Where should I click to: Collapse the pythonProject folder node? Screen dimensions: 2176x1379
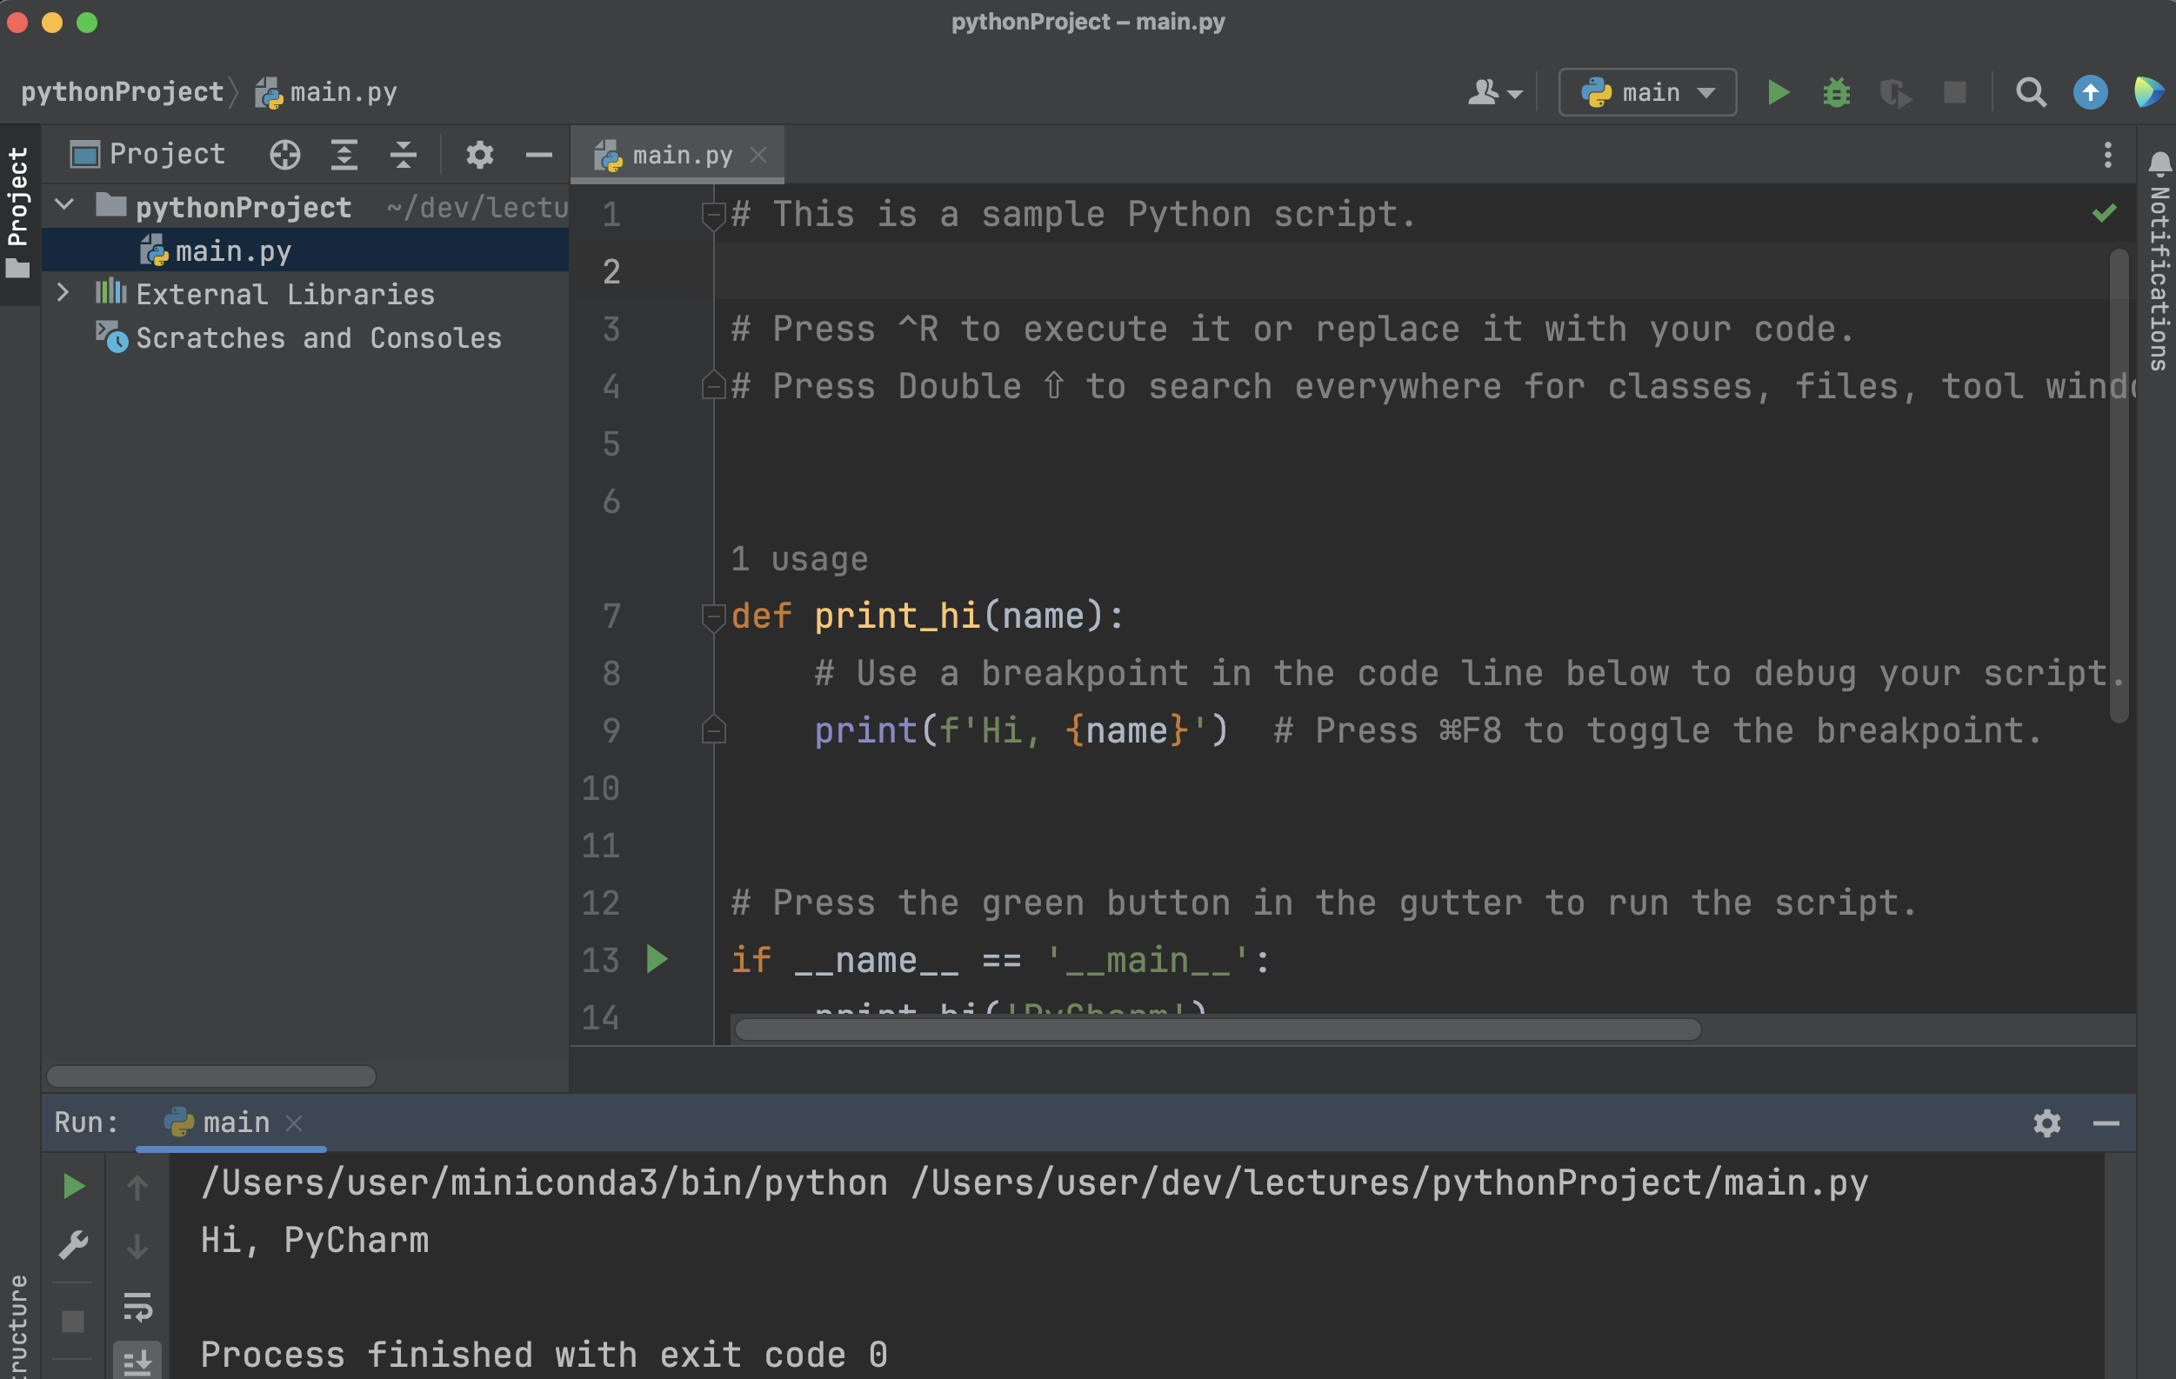pyautogui.click(x=64, y=205)
